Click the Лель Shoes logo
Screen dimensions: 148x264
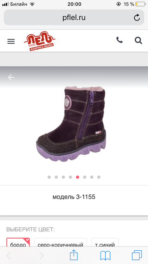[40, 41]
